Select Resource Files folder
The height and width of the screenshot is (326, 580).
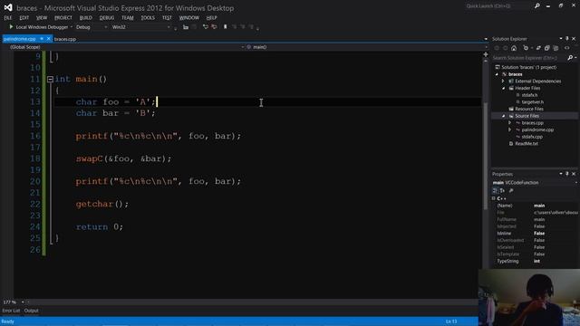tap(529, 109)
